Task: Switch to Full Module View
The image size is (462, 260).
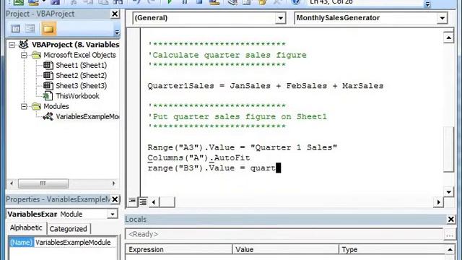Action: tap(143, 201)
